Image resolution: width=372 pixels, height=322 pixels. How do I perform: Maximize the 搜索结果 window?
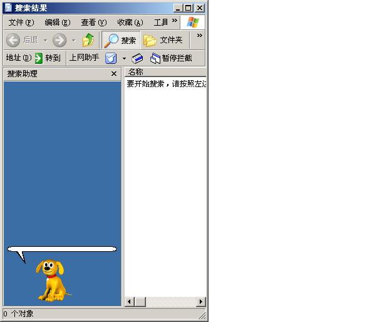189,8
